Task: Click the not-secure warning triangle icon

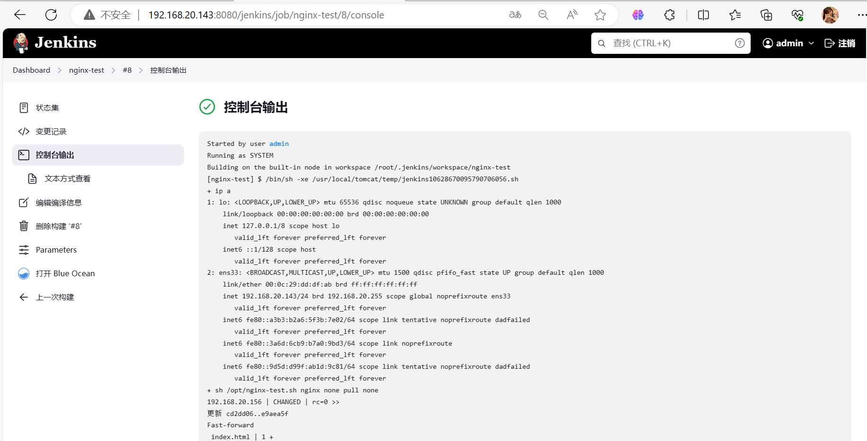Action: (x=89, y=15)
